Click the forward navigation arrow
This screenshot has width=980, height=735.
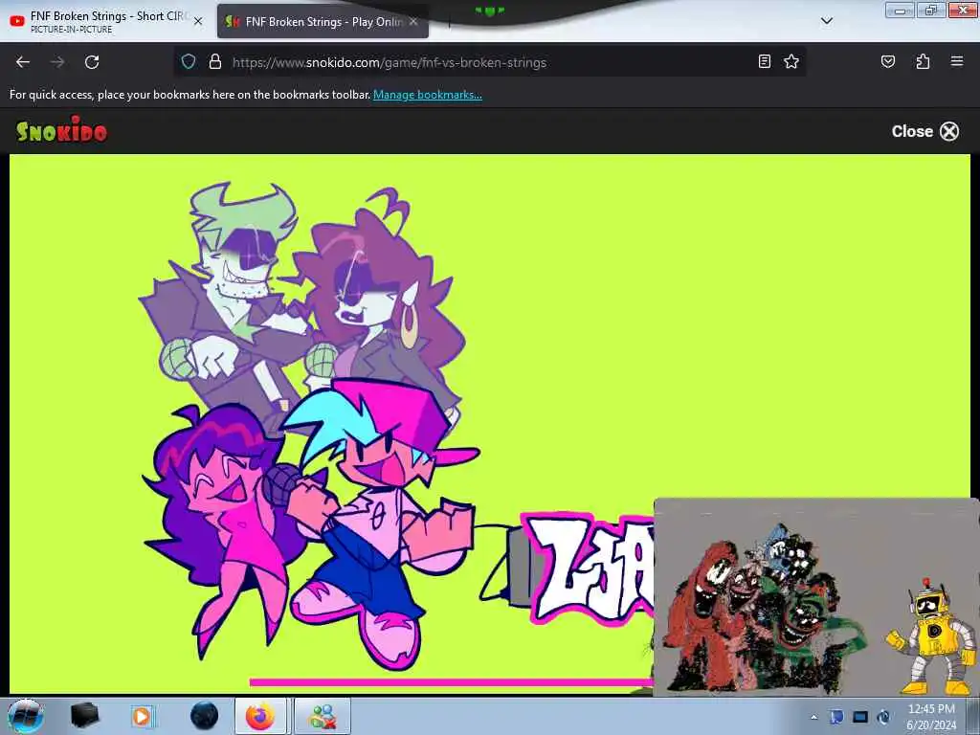(57, 62)
